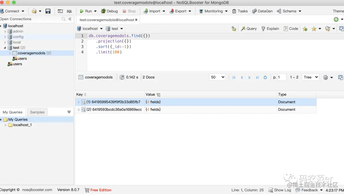The image size is (344, 194).
Task: Click the Stop button
Action: coord(129,11)
